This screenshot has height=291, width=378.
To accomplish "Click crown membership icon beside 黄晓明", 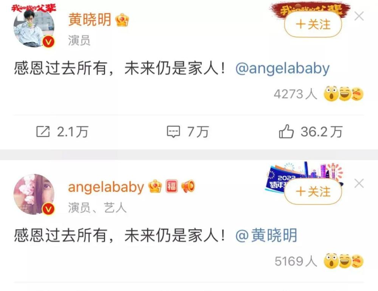I will [122, 20].
